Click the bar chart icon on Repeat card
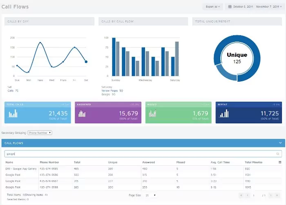 (224, 113)
